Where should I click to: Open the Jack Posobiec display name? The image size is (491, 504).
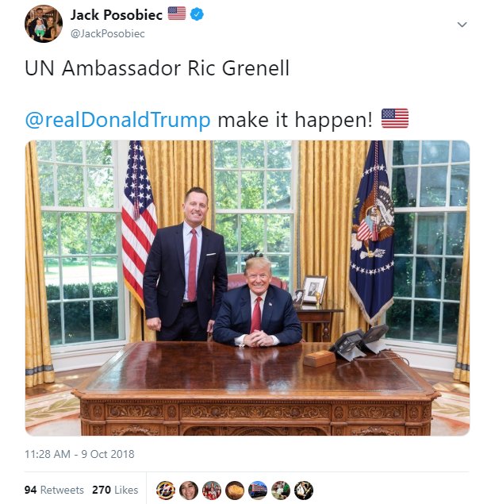point(117,15)
